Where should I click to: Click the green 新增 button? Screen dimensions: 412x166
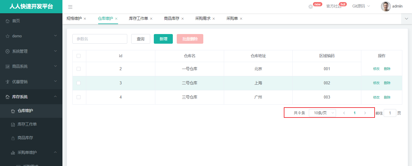tap(163, 39)
